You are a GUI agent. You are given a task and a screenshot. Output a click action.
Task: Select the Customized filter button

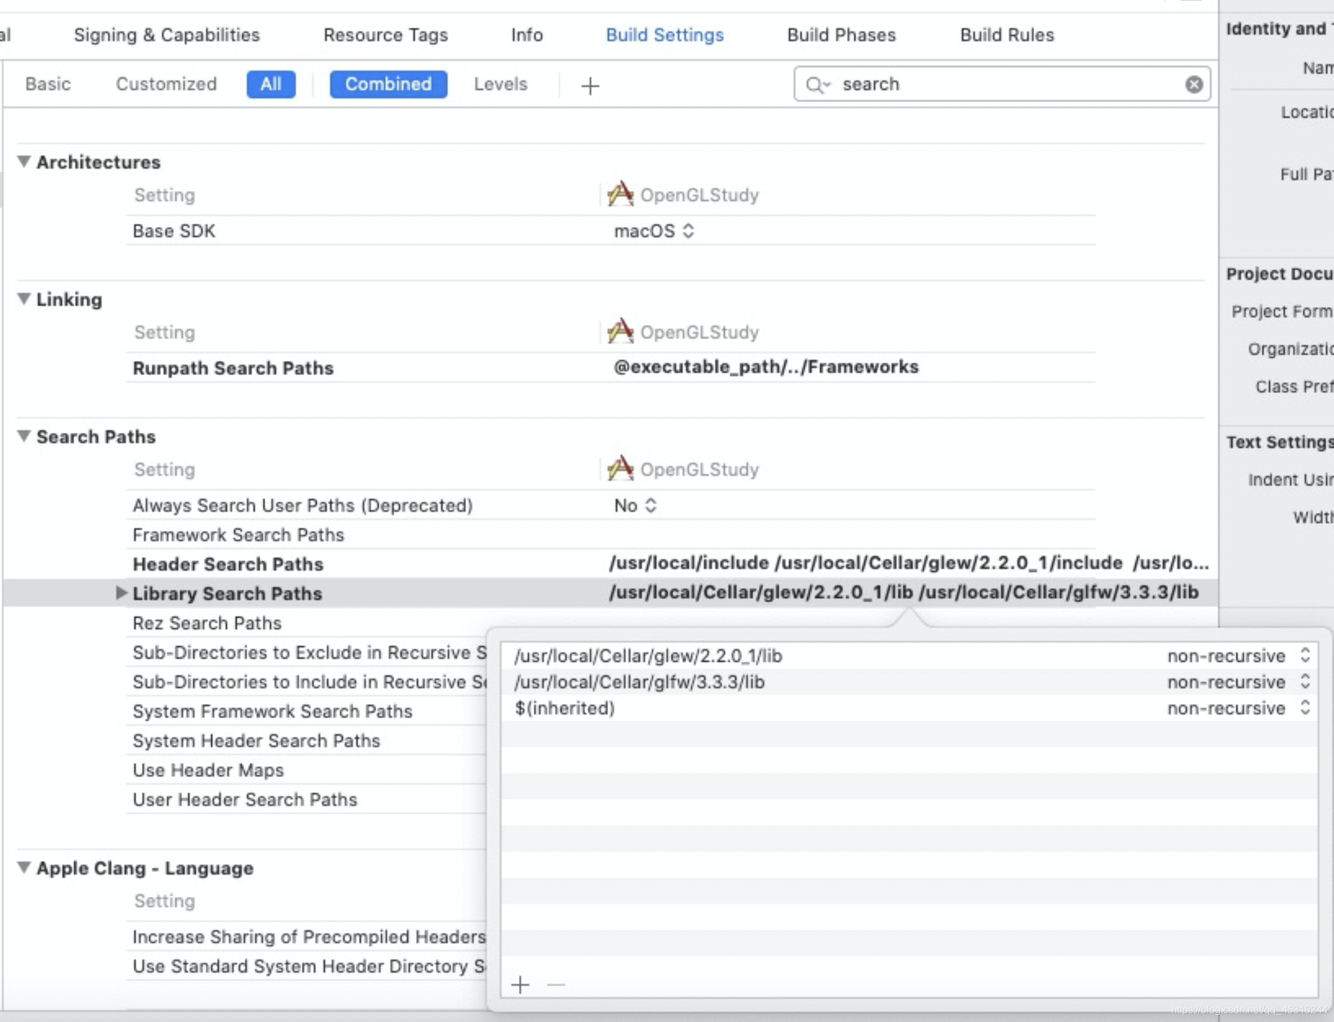click(x=166, y=84)
